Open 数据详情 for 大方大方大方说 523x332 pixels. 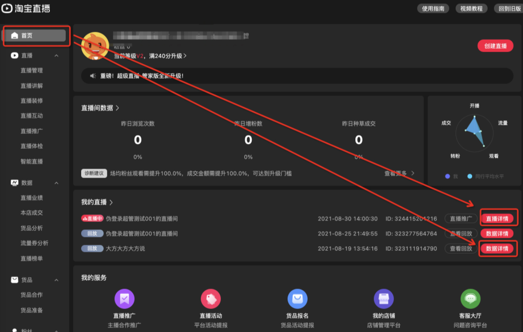click(x=498, y=248)
